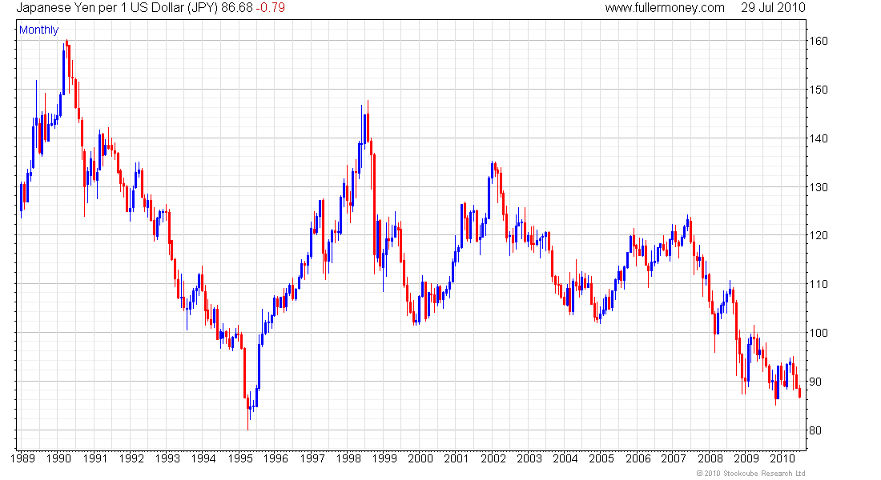Click the price value 86.68

tap(236, 8)
